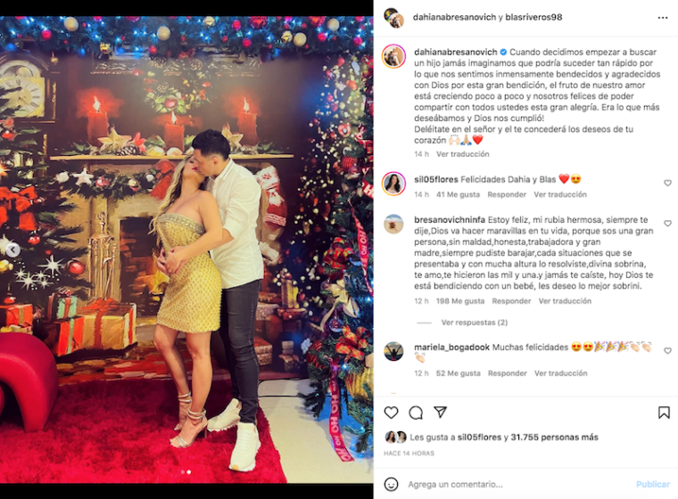Expand Ver respuestas (2) replies
Image resolution: width=678 pixels, height=499 pixels.
click(x=475, y=323)
